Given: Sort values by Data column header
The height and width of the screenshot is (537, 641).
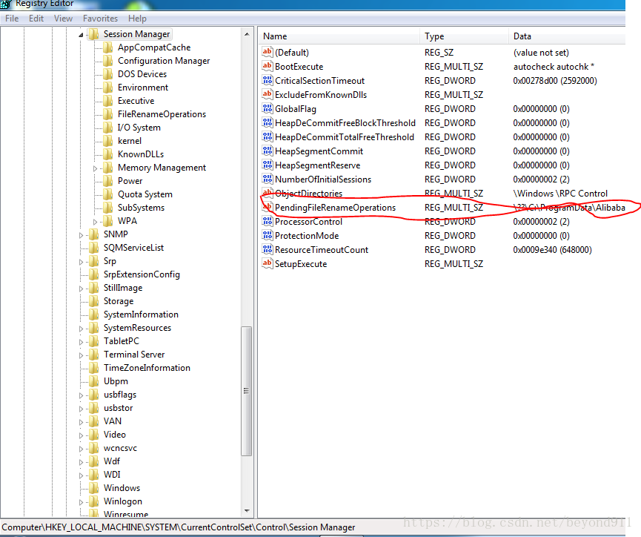Looking at the screenshot, I should click(x=567, y=36).
